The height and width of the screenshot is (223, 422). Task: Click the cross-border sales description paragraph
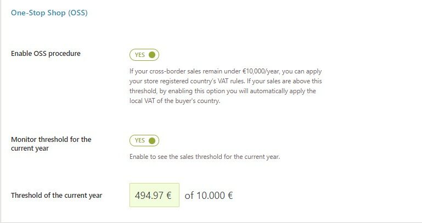click(x=226, y=86)
